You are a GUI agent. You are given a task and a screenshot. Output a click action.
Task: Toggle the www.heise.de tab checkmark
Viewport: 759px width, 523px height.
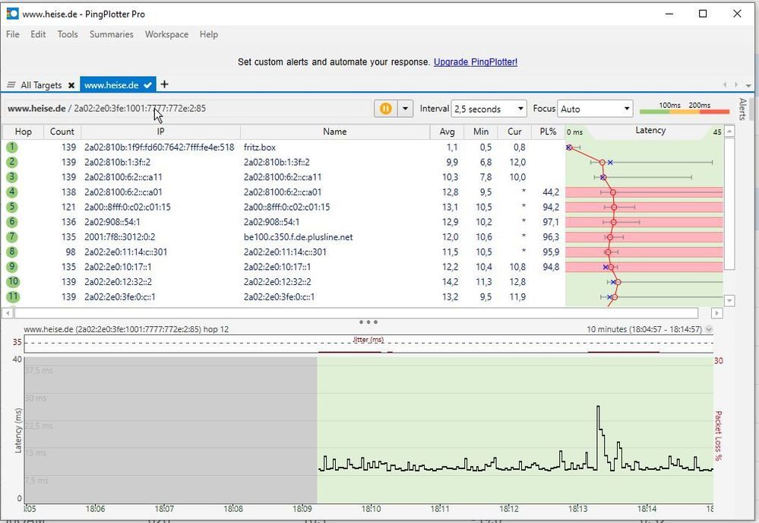[x=148, y=85]
